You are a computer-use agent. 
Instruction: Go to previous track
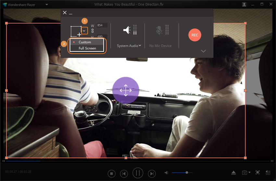pos(124,174)
